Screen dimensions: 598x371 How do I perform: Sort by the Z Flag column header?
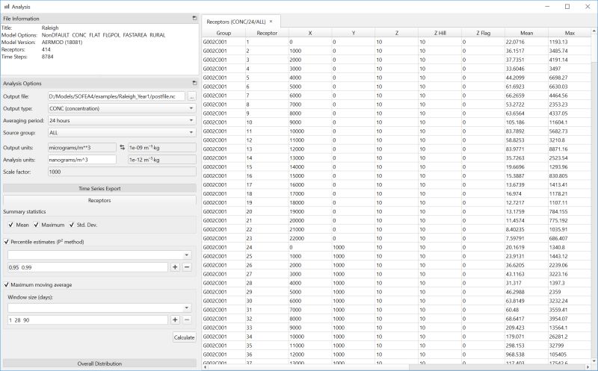tap(483, 33)
